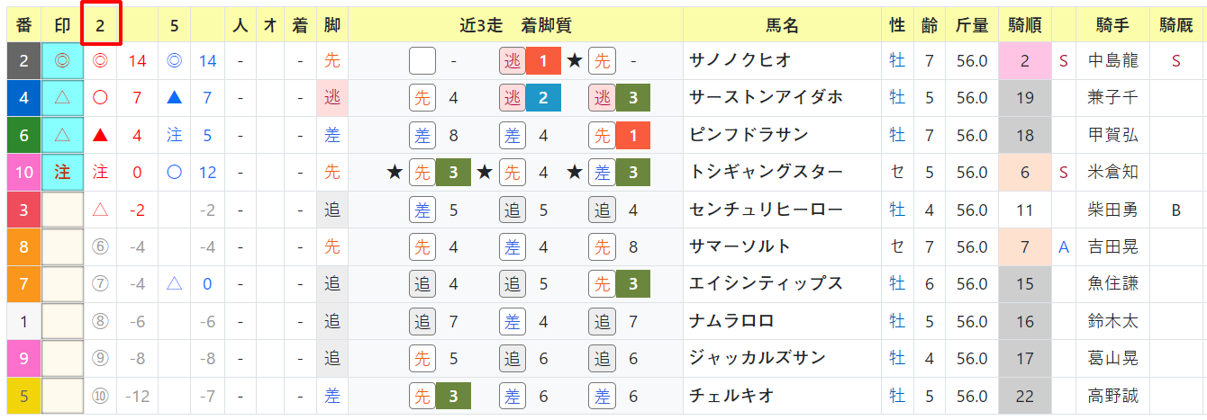Open the サノノクヒオ horse name link
The height and width of the screenshot is (420, 1207).
click(740, 61)
